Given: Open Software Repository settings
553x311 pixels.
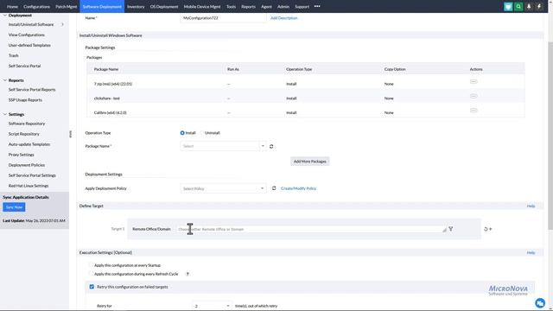Looking at the screenshot, I should pos(27,124).
